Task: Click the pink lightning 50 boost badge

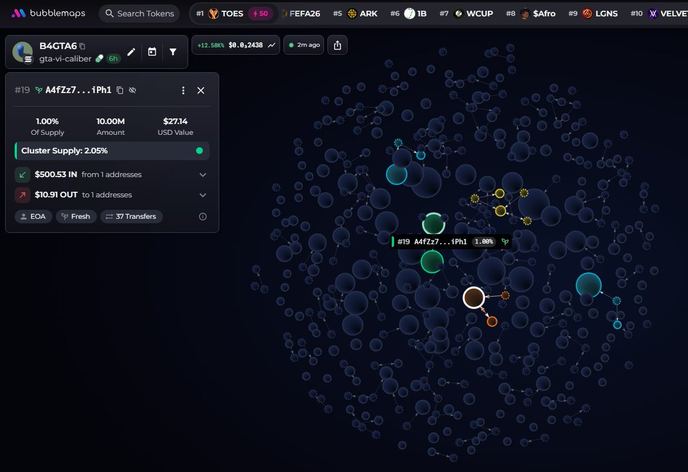Action: tap(260, 13)
